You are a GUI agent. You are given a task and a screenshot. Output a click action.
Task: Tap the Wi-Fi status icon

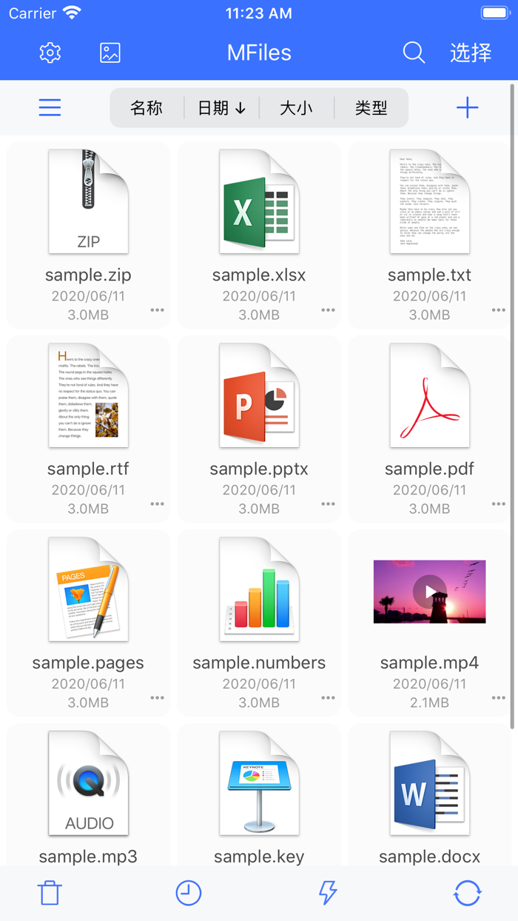[x=72, y=13]
